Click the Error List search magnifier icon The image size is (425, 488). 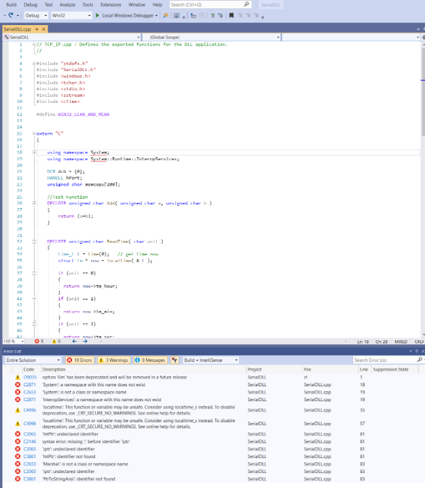click(420, 360)
